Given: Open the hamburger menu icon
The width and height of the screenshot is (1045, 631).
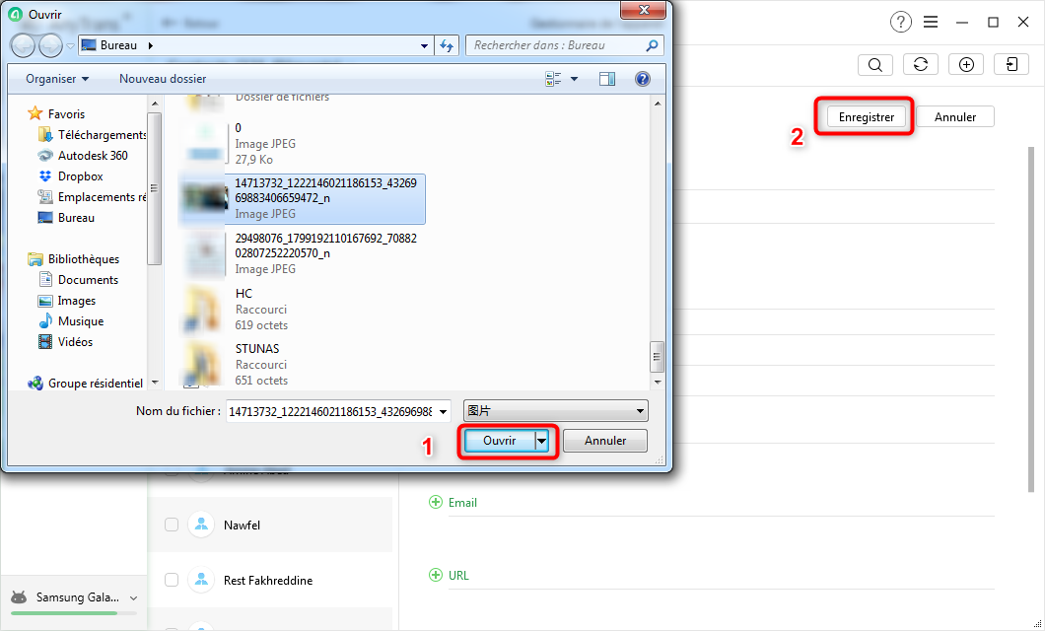Looking at the screenshot, I should 931,22.
